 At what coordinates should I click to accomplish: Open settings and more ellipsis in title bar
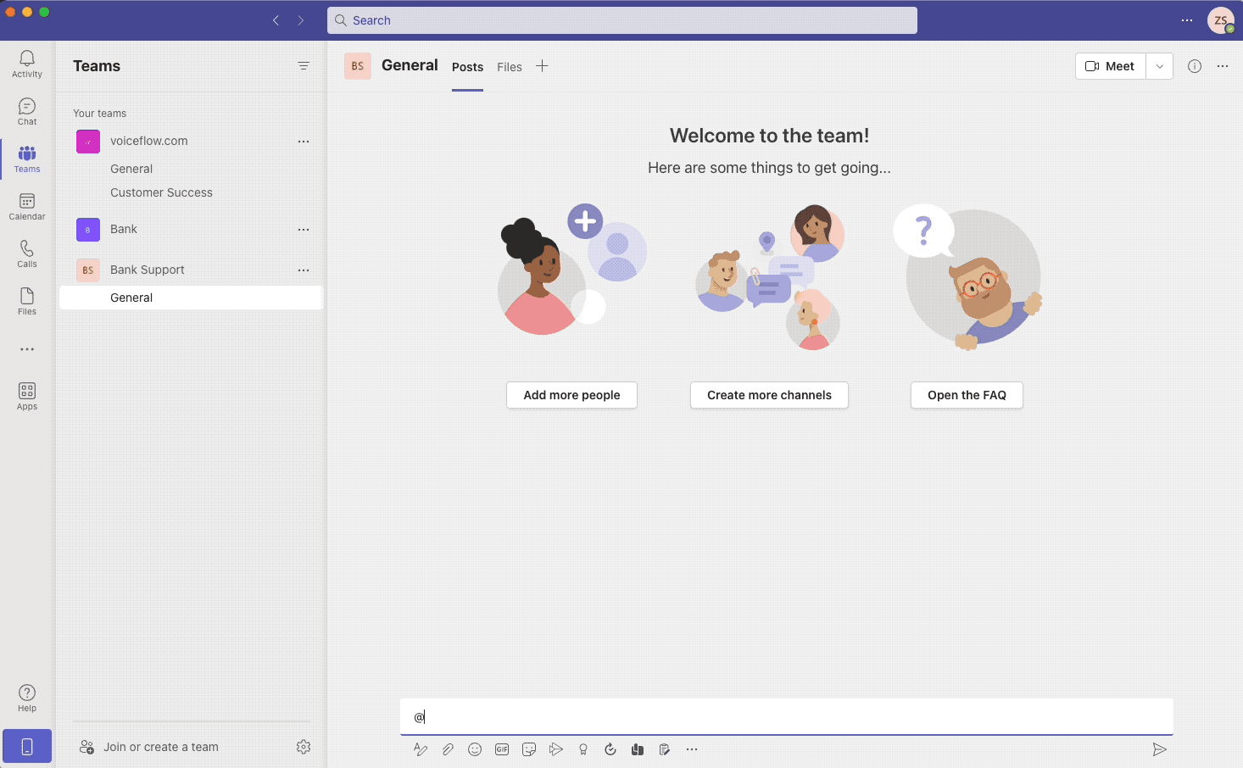(1187, 20)
